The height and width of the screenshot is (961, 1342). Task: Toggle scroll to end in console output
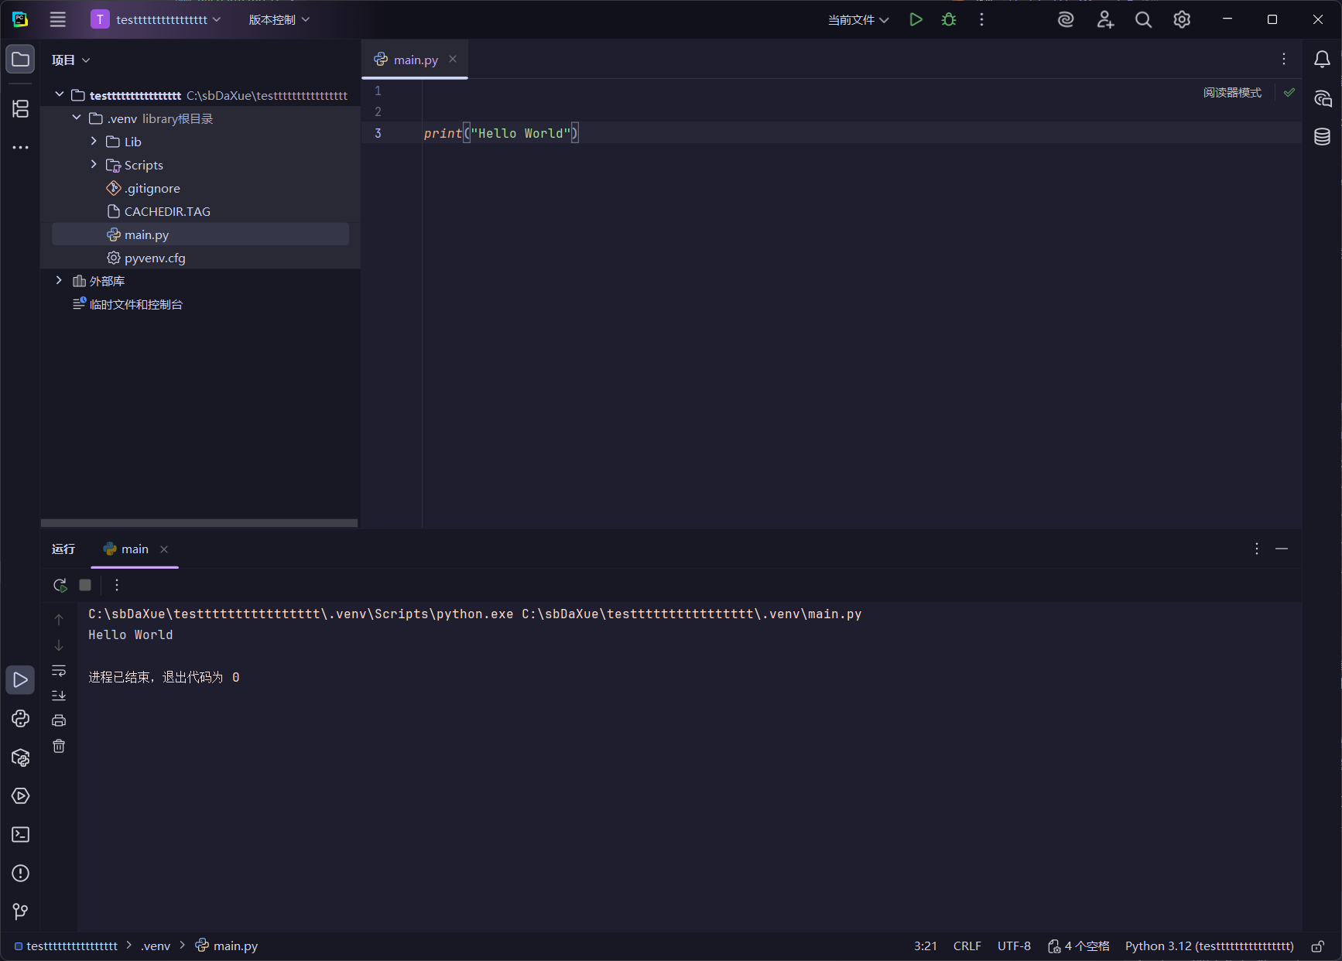[x=59, y=696]
